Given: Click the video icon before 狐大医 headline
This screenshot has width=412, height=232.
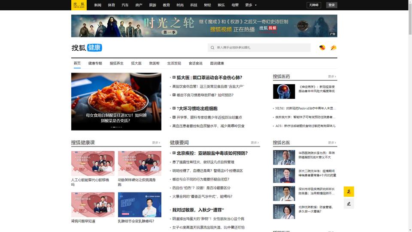Looking at the screenshot, I should (174, 77).
